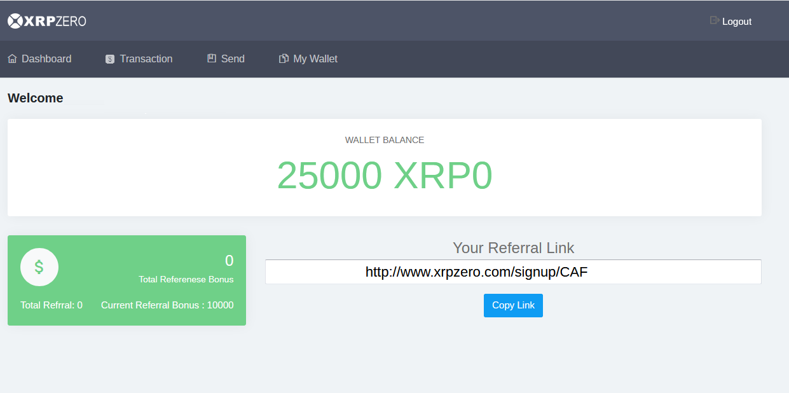789x393 pixels.
Task: Click the Total Referenese Bonus label
Action: tap(186, 279)
